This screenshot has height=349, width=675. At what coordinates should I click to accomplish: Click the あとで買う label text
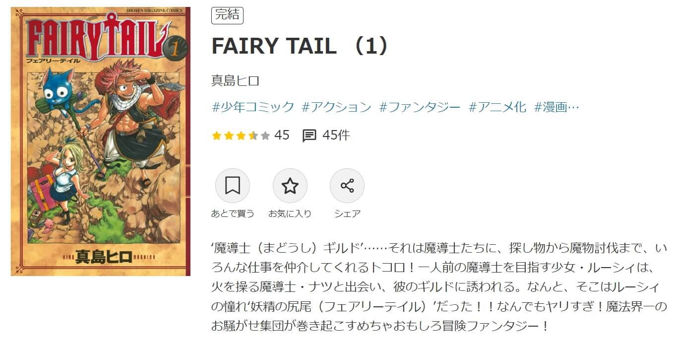tap(233, 213)
